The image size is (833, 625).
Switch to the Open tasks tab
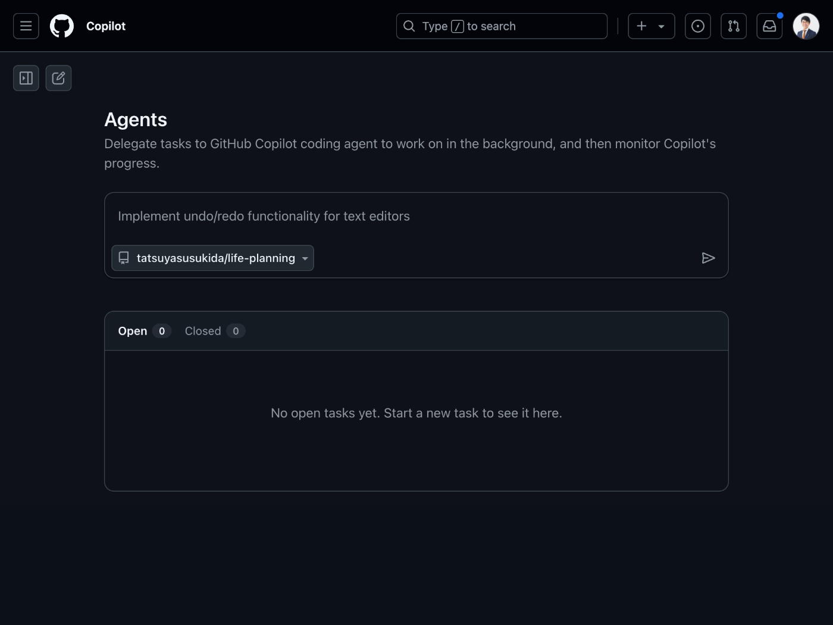coord(145,331)
